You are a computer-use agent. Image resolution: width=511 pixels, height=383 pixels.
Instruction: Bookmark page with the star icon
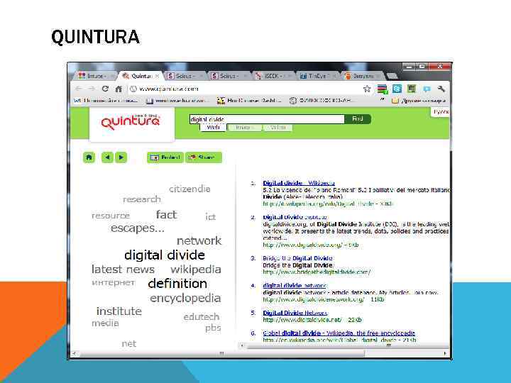pos(367,89)
